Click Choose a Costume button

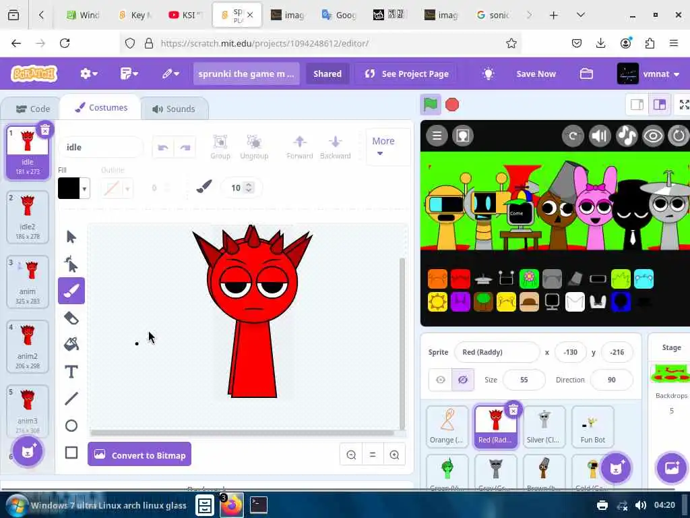point(28,451)
